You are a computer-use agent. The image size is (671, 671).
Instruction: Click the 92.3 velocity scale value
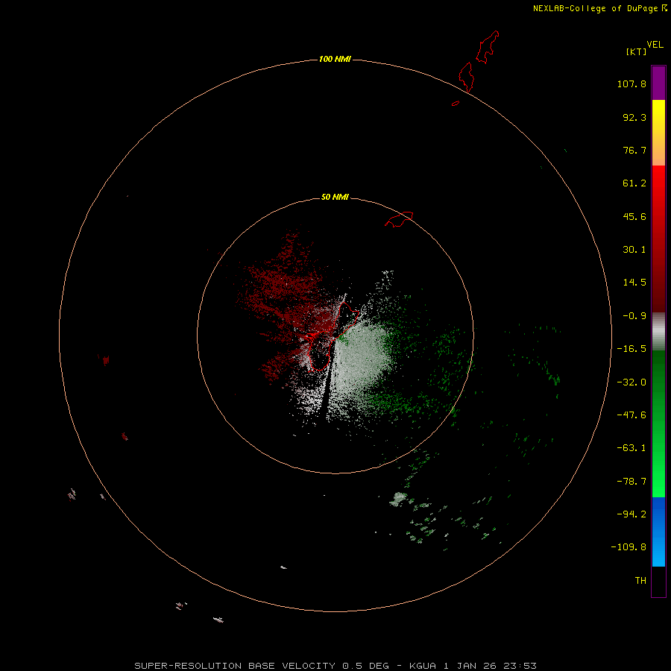[634, 117]
